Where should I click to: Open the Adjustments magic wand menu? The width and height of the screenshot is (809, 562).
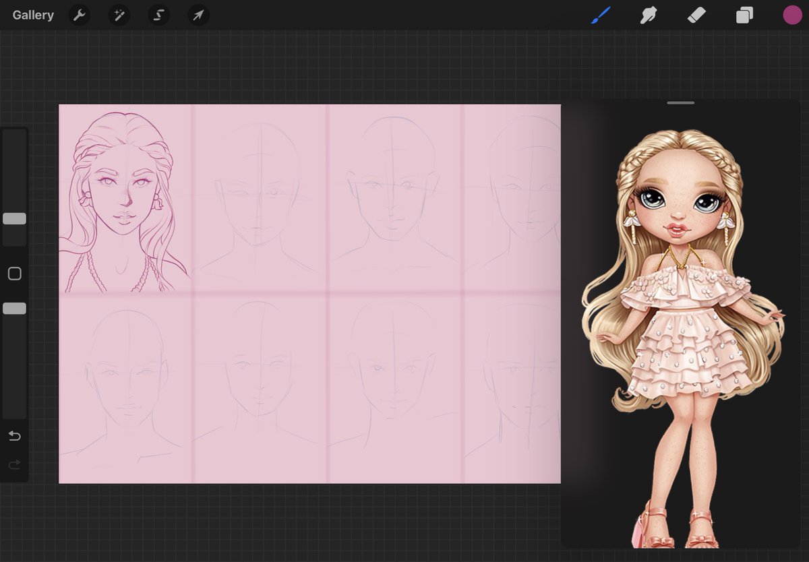click(x=119, y=15)
